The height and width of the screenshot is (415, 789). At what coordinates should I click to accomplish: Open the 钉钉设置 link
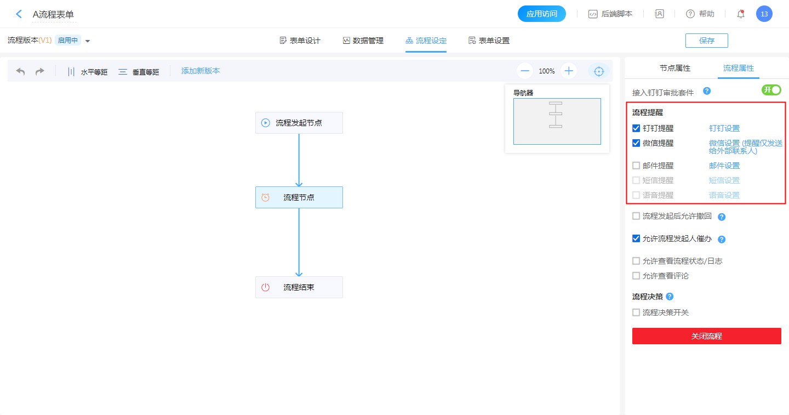pyautogui.click(x=724, y=128)
